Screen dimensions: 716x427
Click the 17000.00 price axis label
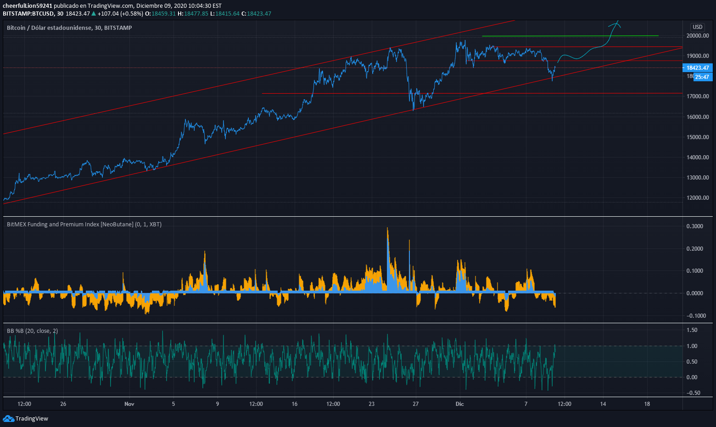[698, 96]
